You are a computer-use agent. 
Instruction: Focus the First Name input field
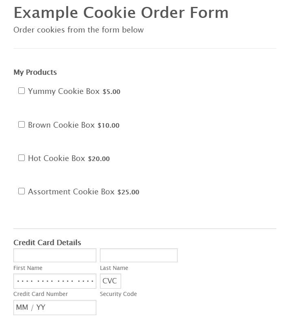[55, 255]
